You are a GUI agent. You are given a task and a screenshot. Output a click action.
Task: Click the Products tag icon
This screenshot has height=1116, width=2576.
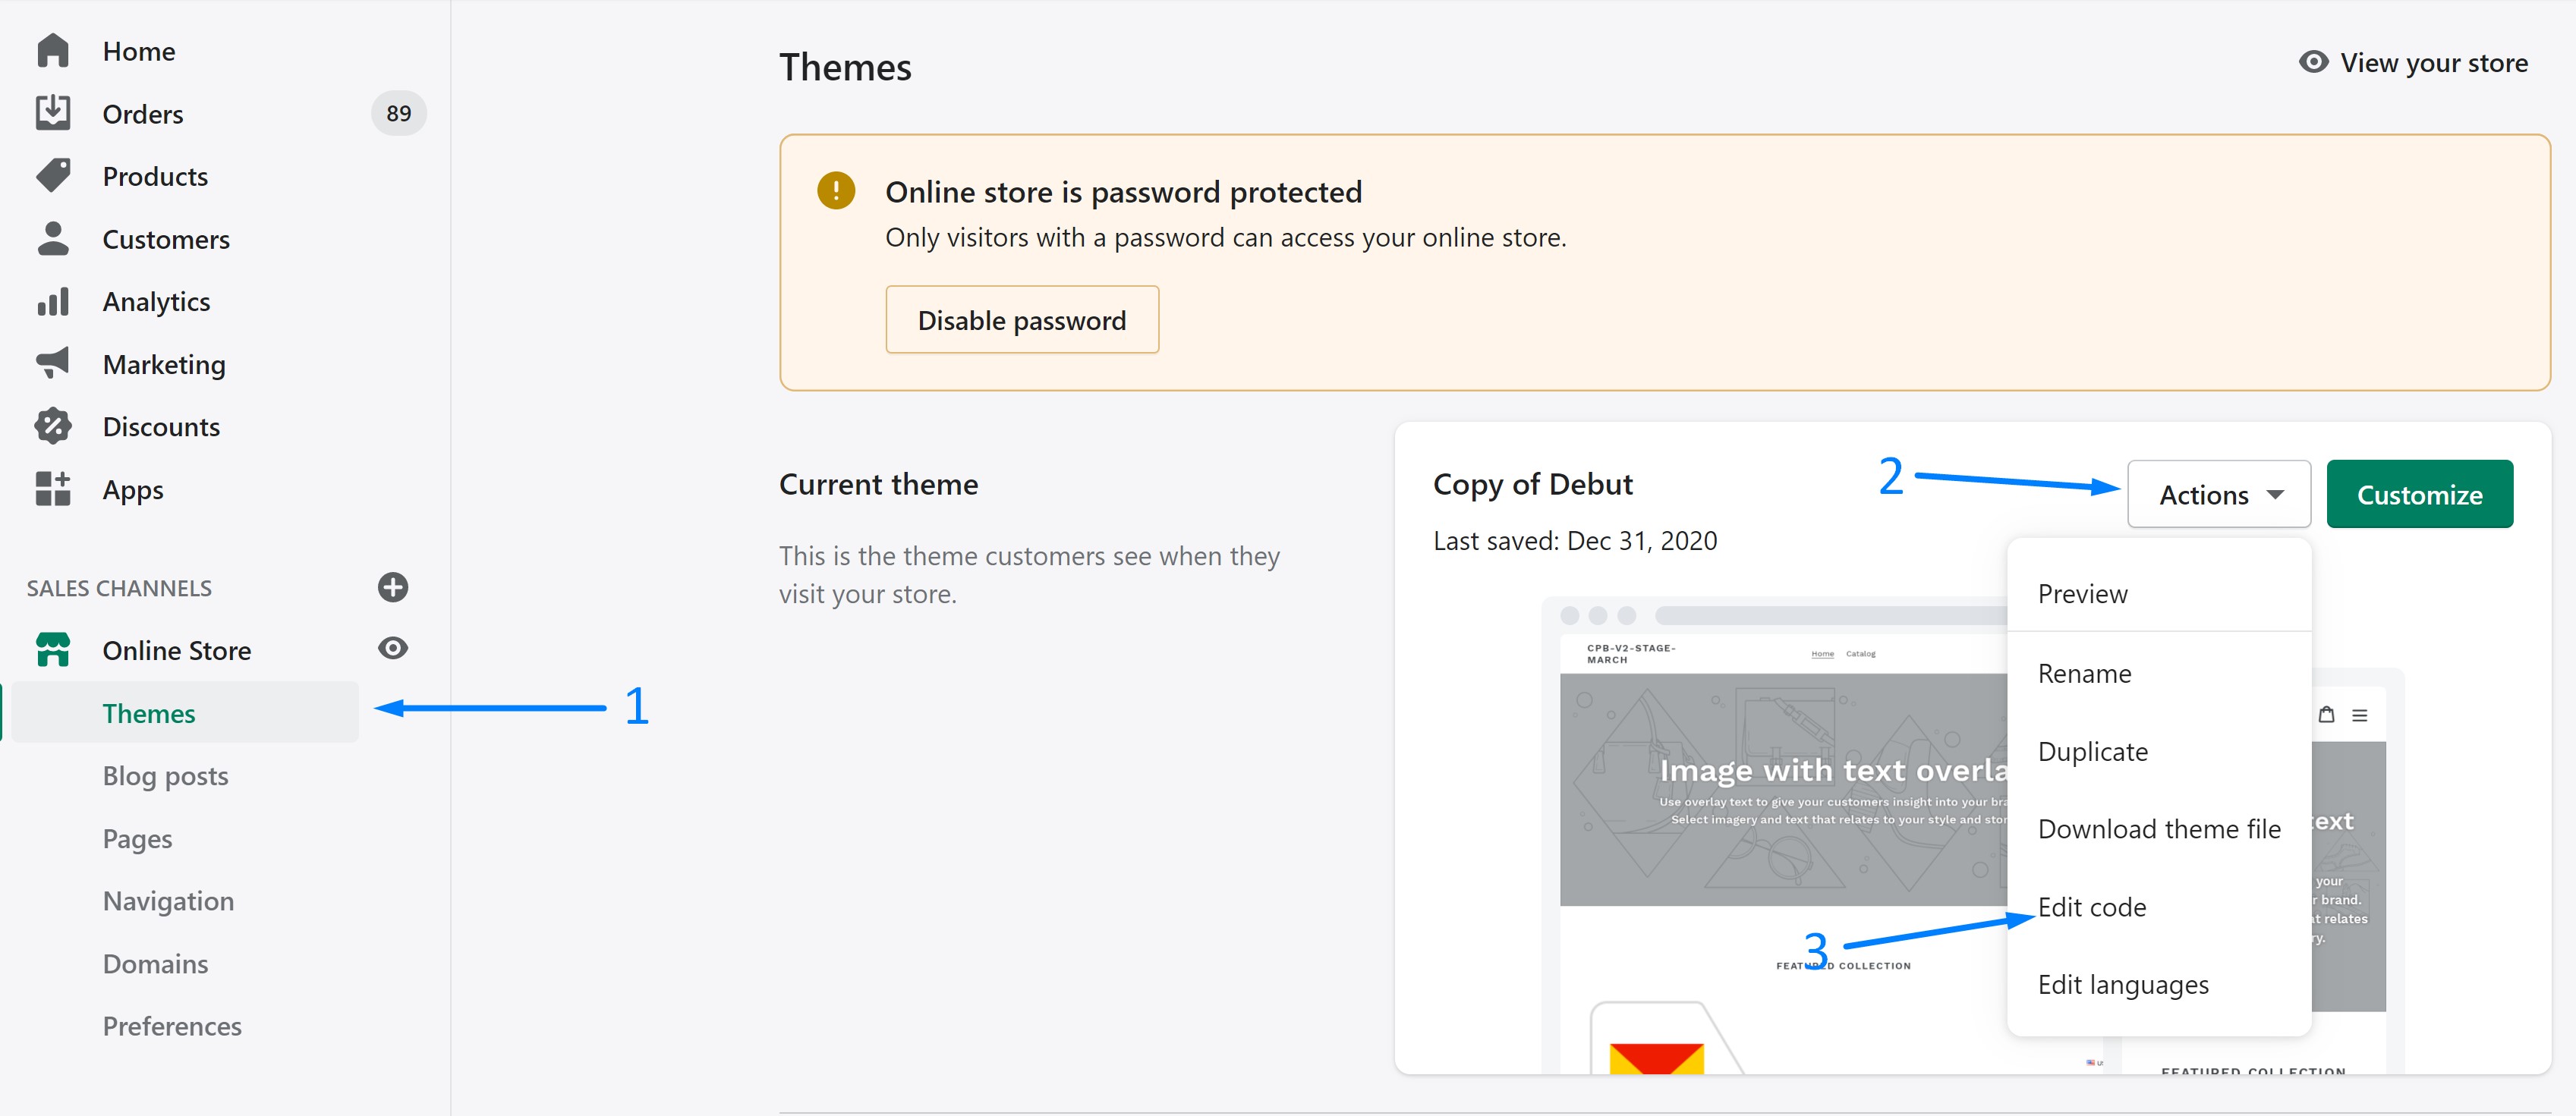53,176
